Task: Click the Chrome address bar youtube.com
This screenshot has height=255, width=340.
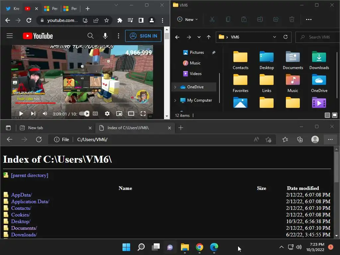Action: [x=62, y=20]
